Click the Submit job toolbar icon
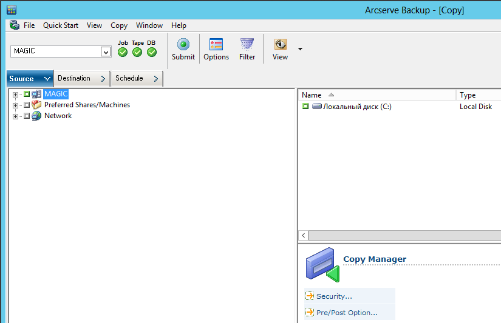501x323 pixels. point(183,44)
